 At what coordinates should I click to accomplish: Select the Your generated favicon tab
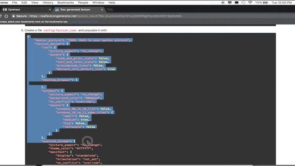[79, 10]
